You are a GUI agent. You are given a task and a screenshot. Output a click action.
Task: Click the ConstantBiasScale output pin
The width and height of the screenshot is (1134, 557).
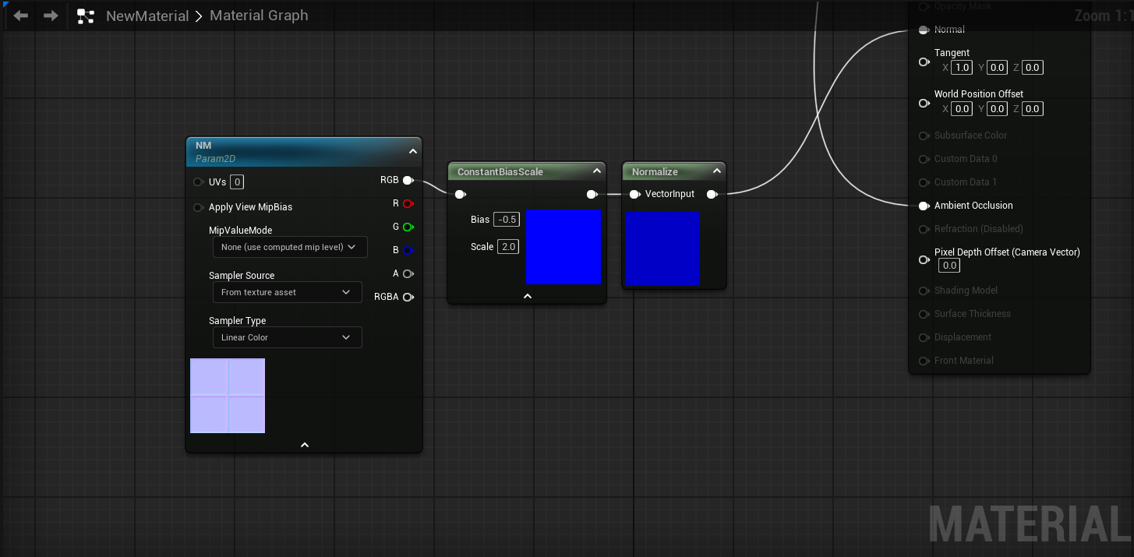click(592, 195)
